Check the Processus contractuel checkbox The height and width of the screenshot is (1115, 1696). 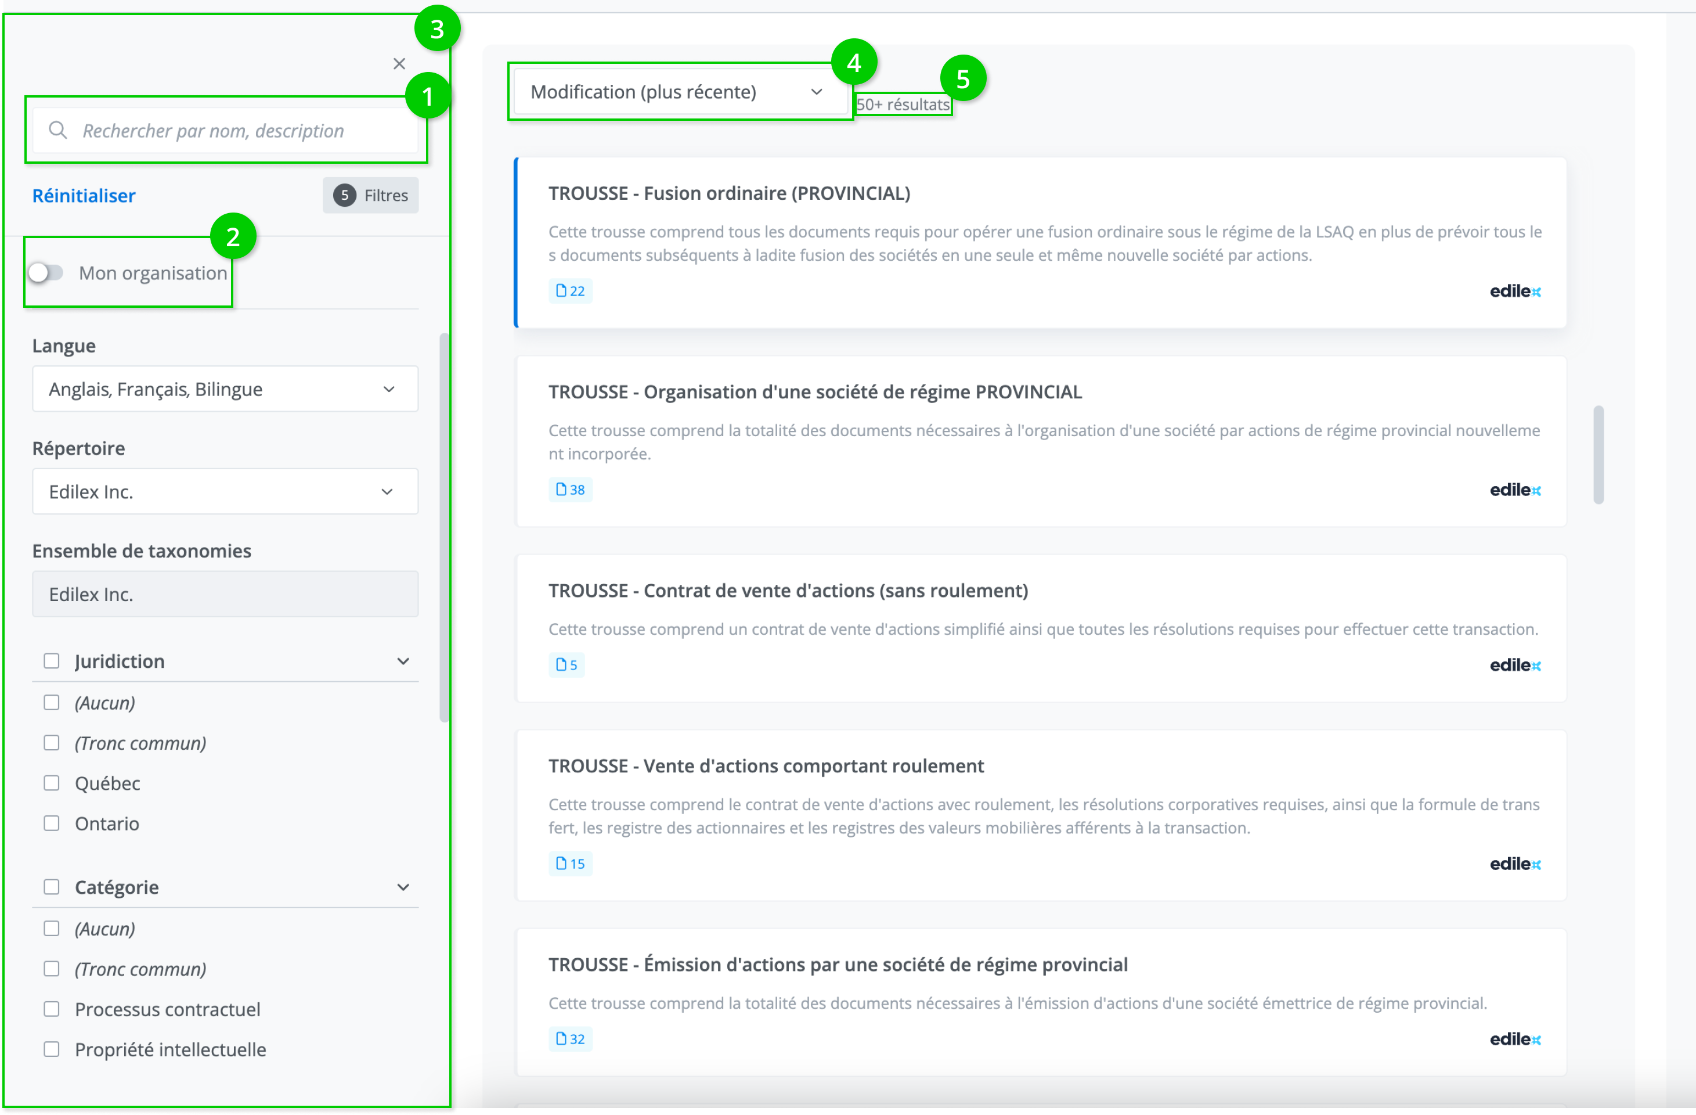pos(51,1009)
